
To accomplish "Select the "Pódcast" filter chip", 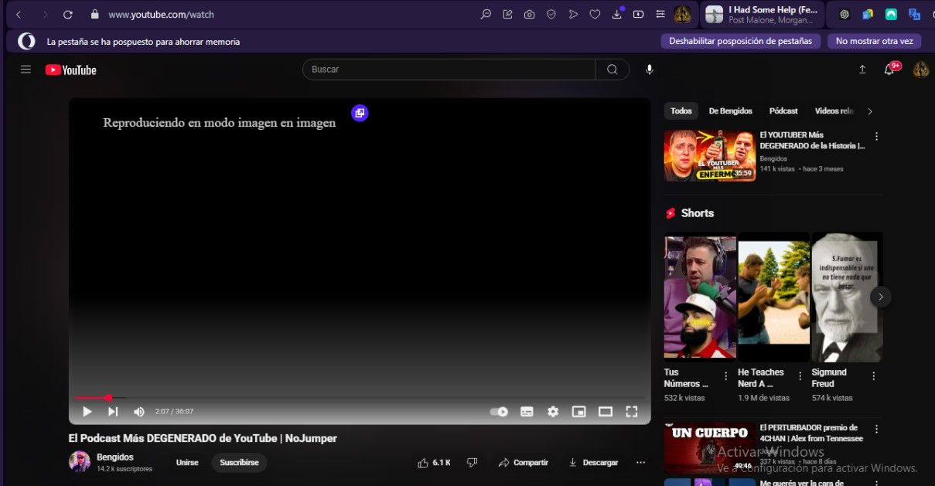I will click(x=783, y=111).
